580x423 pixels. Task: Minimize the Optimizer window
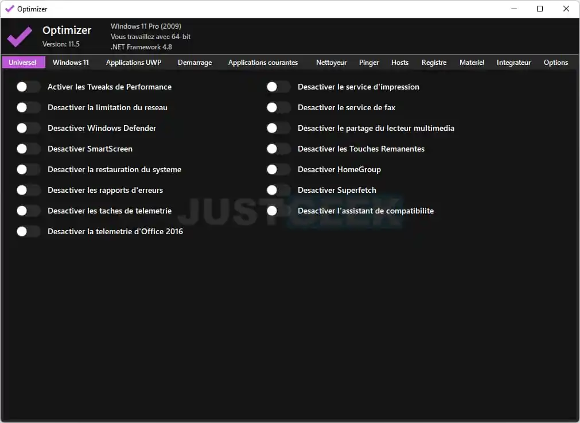point(514,9)
